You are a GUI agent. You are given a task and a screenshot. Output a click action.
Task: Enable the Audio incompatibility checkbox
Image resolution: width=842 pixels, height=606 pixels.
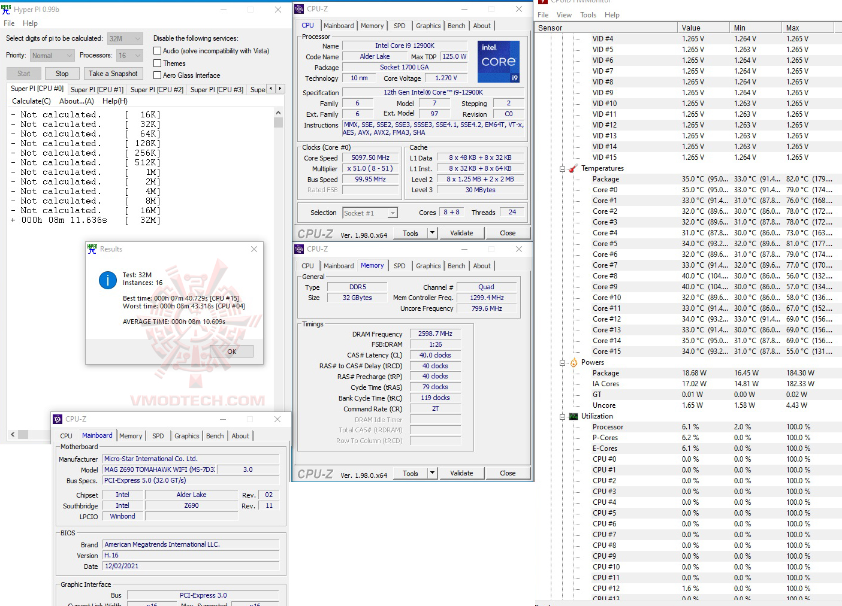pos(158,51)
